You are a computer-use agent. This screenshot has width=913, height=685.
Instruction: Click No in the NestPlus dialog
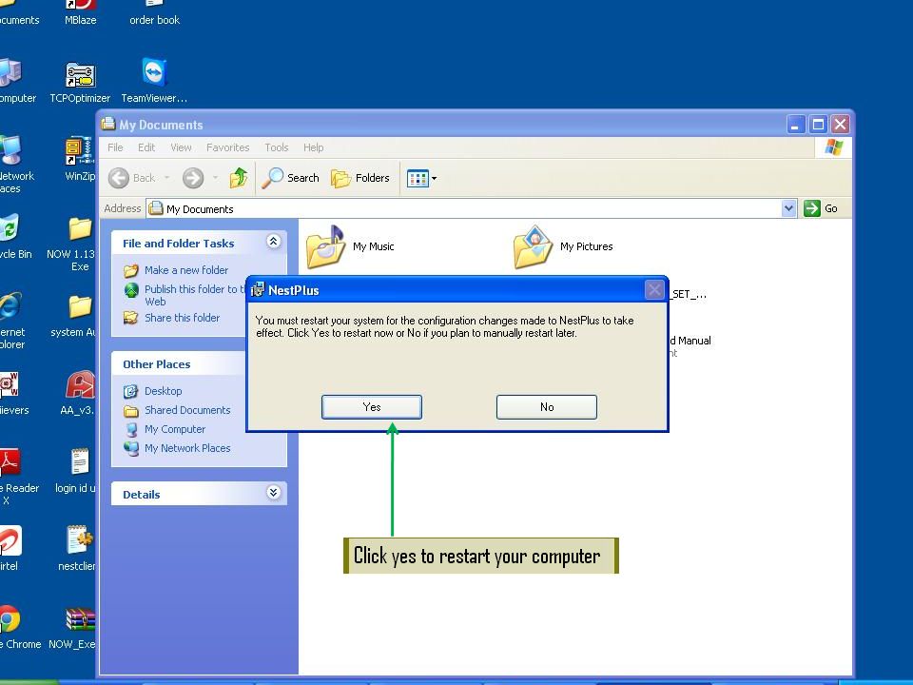point(546,406)
